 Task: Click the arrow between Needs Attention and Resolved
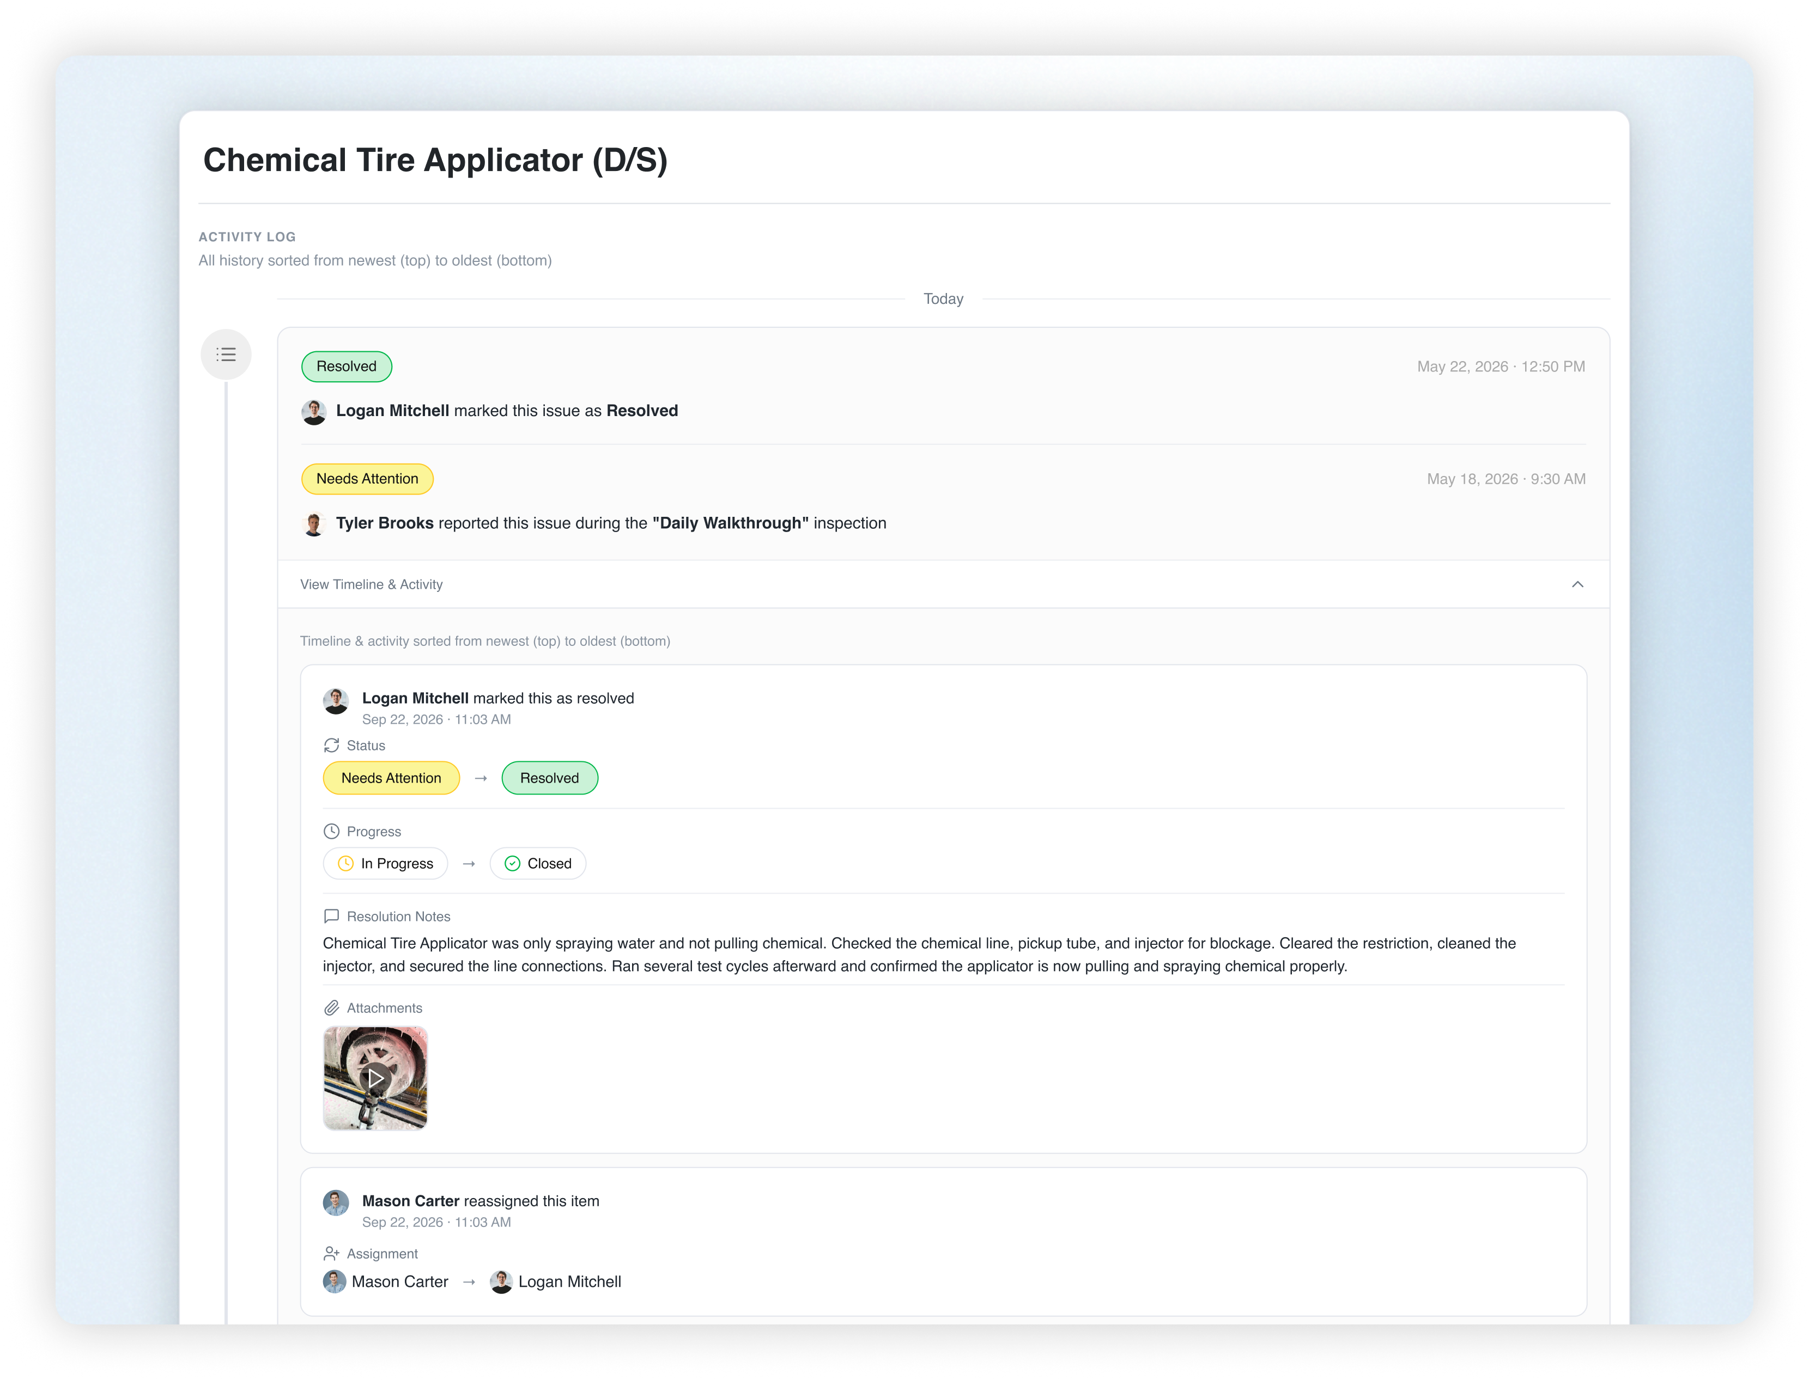coord(481,778)
